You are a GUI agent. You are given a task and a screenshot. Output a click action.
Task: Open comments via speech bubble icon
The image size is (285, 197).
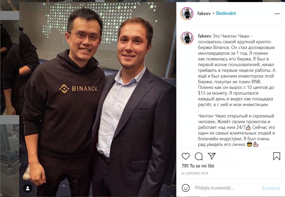(199, 156)
